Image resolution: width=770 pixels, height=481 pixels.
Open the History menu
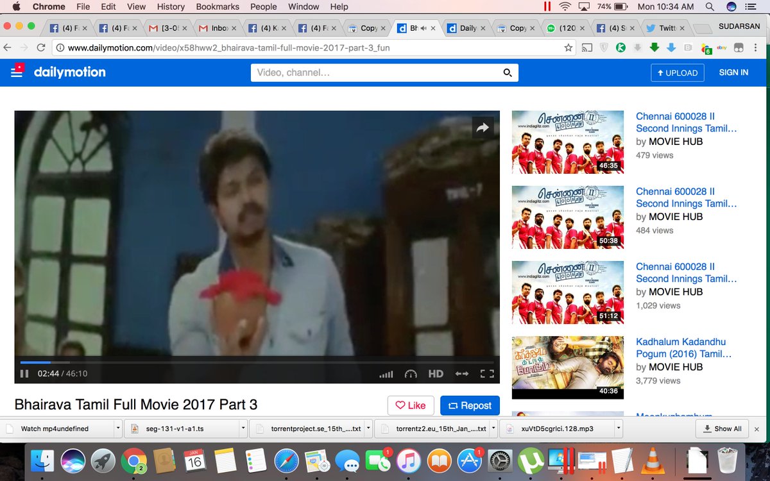click(171, 6)
